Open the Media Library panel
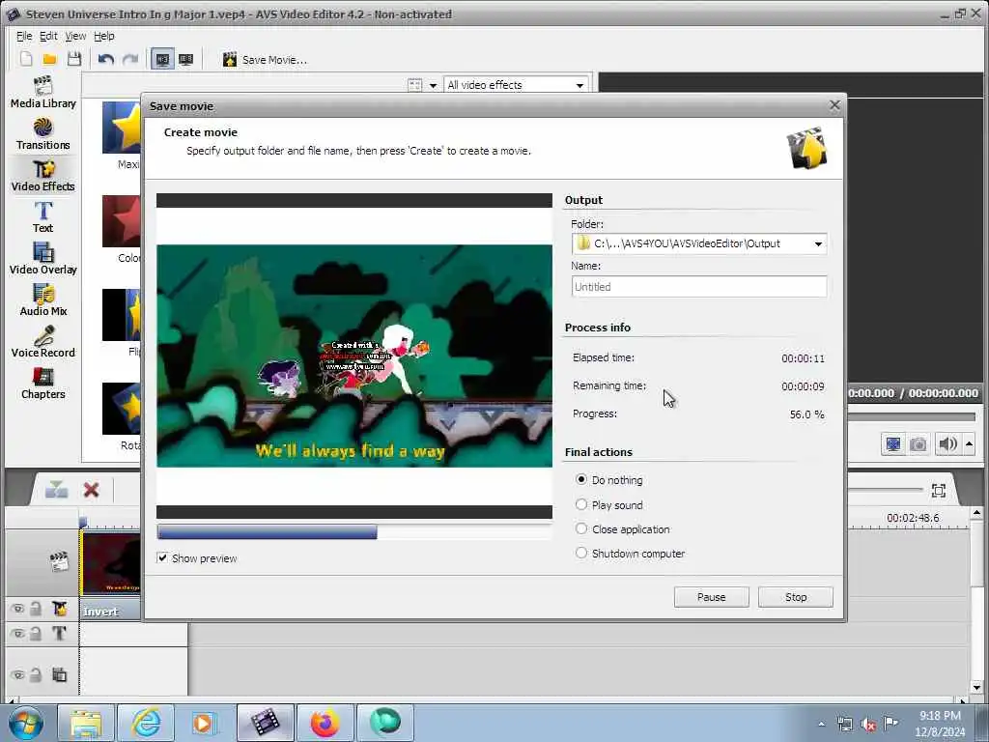This screenshot has height=742, width=989. pyautogui.click(x=42, y=92)
